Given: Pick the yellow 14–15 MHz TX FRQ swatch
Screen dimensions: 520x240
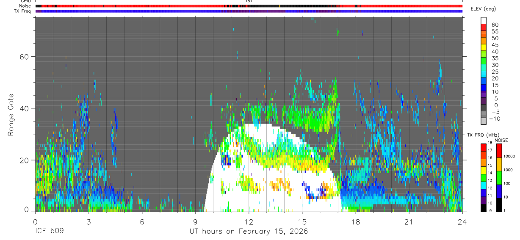Looking at the screenshot, I should [x=484, y=169].
